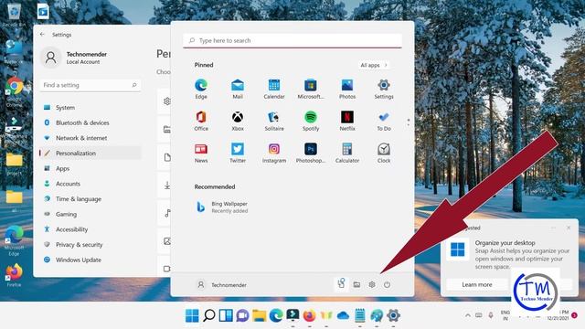Close the Organize your desktop notification

(x=569, y=228)
